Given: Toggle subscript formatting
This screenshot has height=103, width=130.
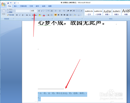Looking at the screenshot, I should point(30,15).
